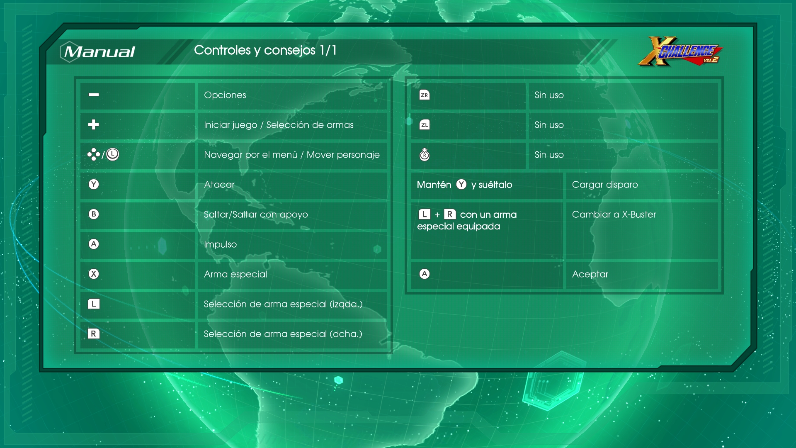The height and width of the screenshot is (448, 796).
Task: Click the Cargar disparo entry
Action: [604, 185]
